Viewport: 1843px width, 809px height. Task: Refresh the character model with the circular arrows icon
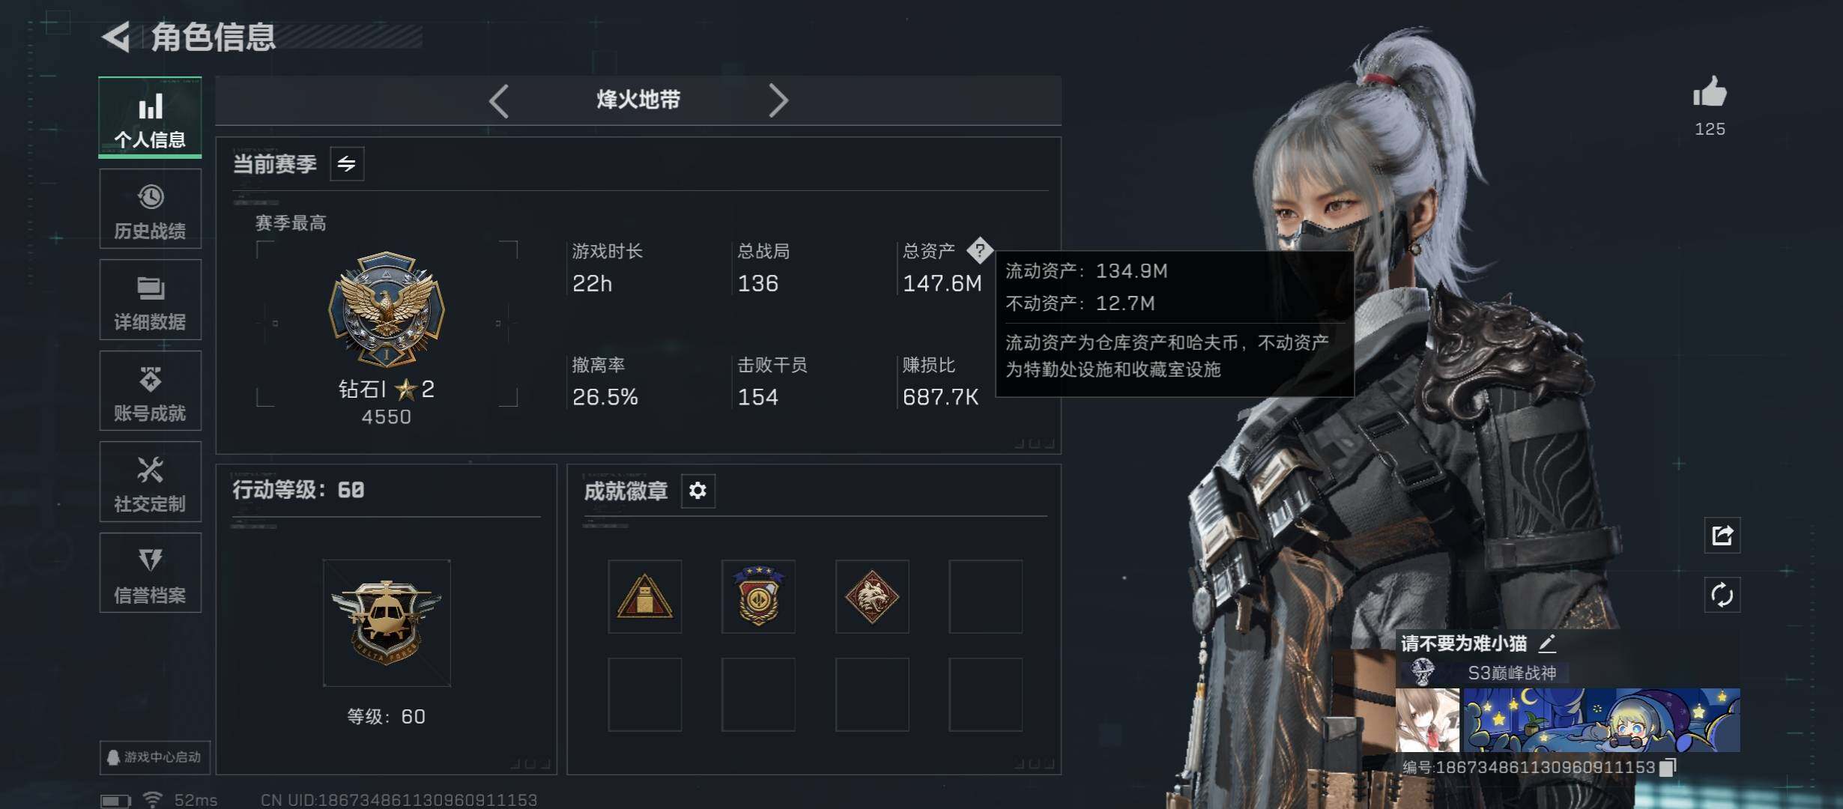point(1722,596)
